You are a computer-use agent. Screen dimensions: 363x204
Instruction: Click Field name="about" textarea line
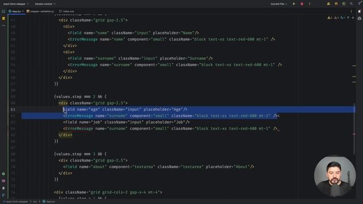coord(159,167)
